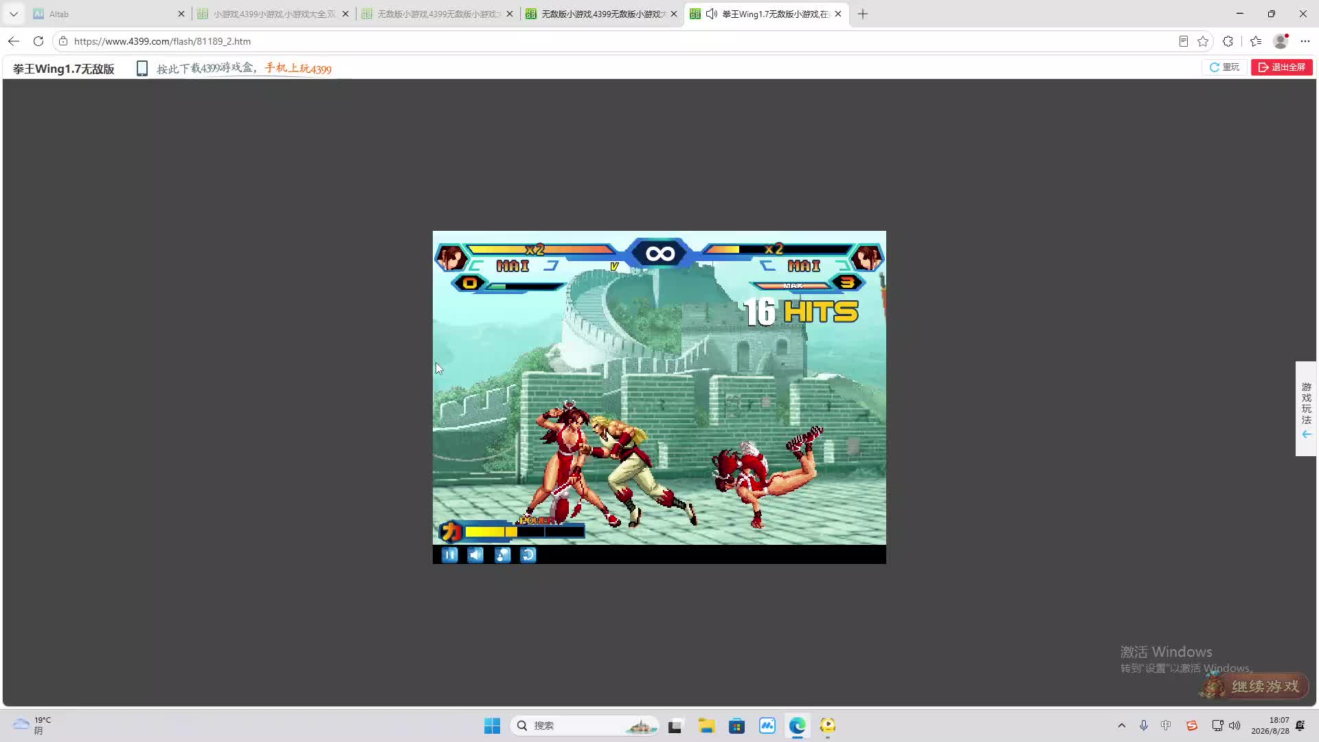The width and height of the screenshot is (1319, 742).
Task: Click 重玩 to replay the game
Action: [x=1224, y=67]
